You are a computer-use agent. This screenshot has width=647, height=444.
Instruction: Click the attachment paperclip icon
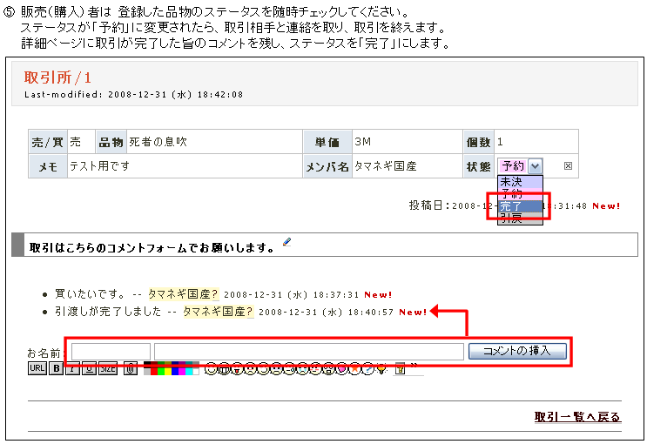pos(129,369)
